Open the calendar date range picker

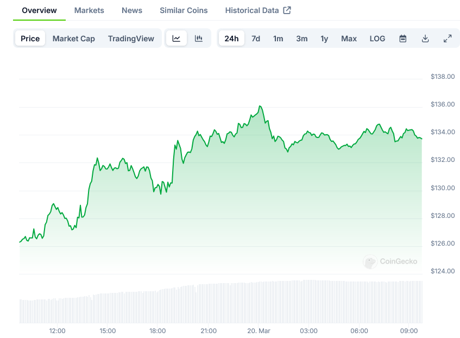click(x=403, y=39)
